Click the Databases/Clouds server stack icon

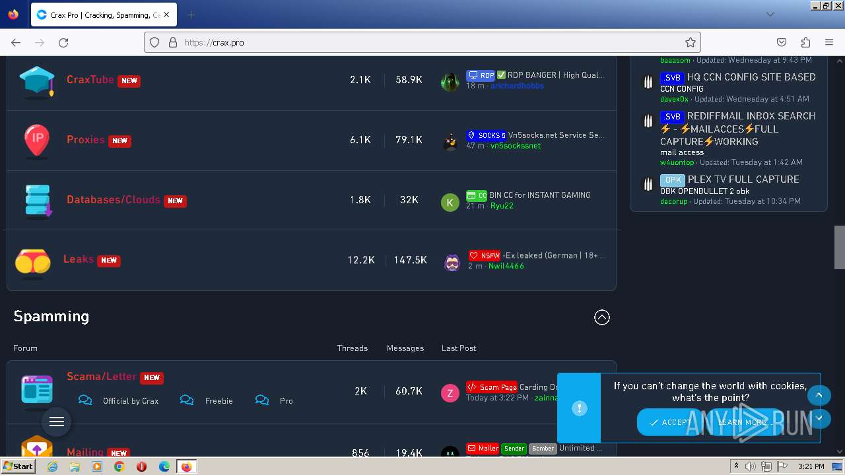pos(38,201)
